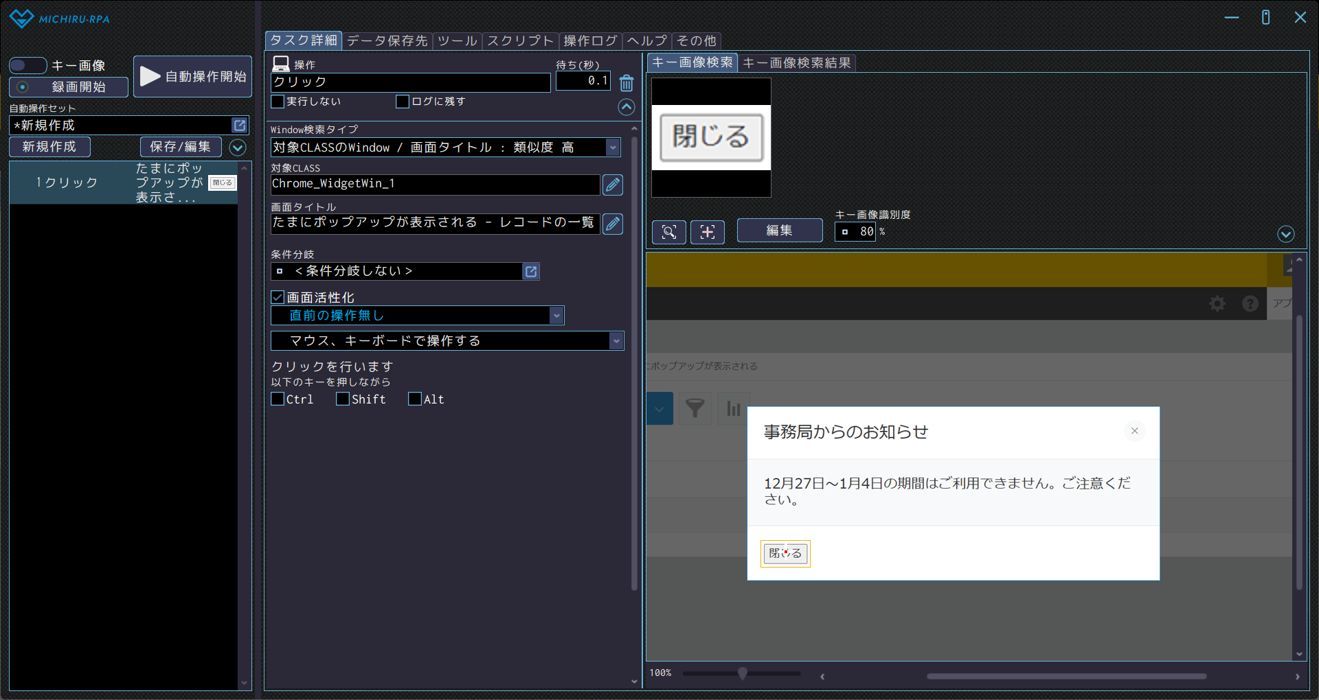Open the Window検索タイプ dropdown
Screen dimensions: 1319x700
pos(613,148)
